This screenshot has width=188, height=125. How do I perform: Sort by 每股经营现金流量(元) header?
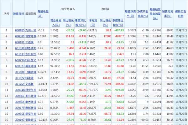pyautogui.click(x=156, y=14)
